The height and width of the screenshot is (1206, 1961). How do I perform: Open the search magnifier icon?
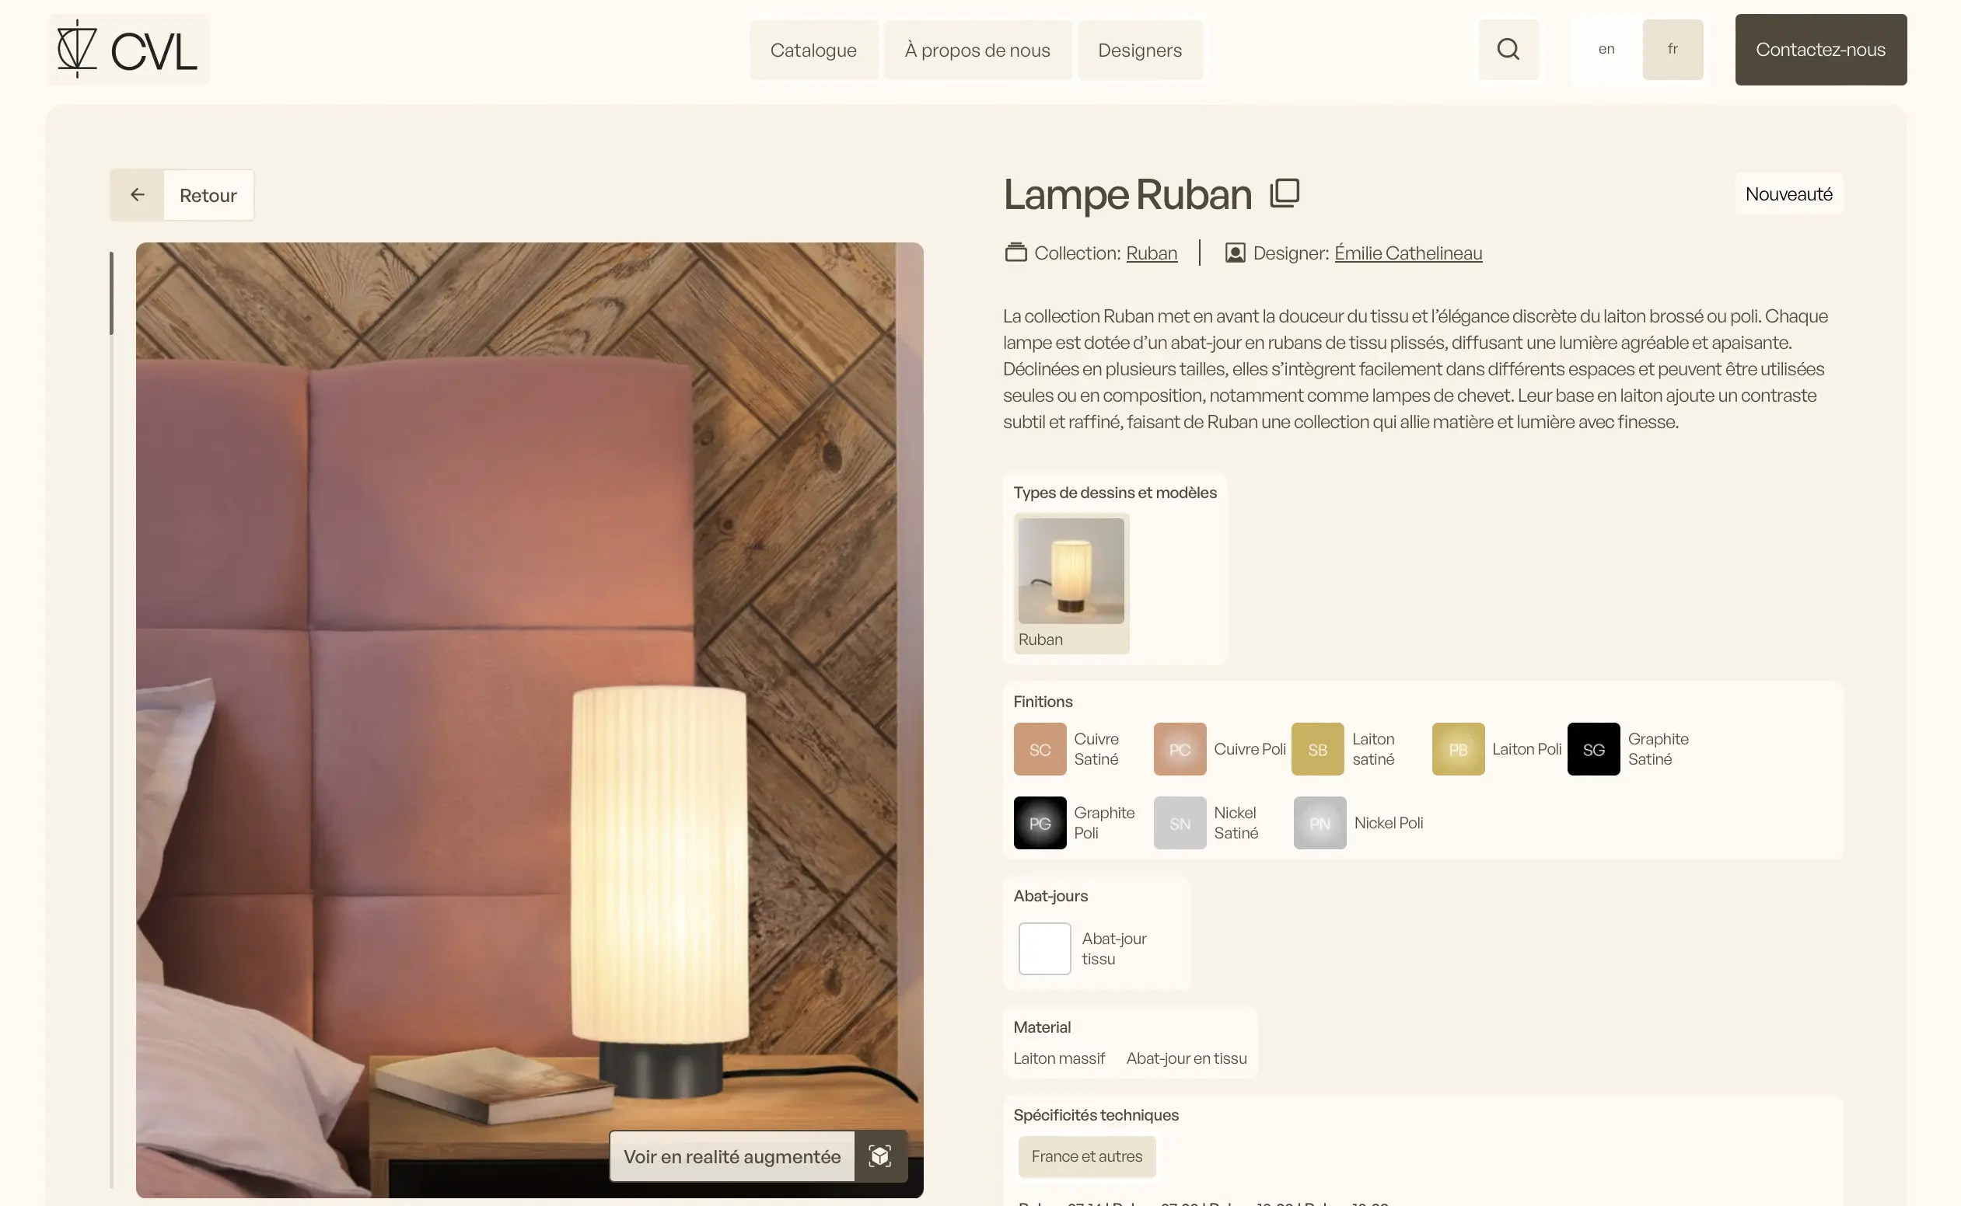pyautogui.click(x=1508, y=50)
